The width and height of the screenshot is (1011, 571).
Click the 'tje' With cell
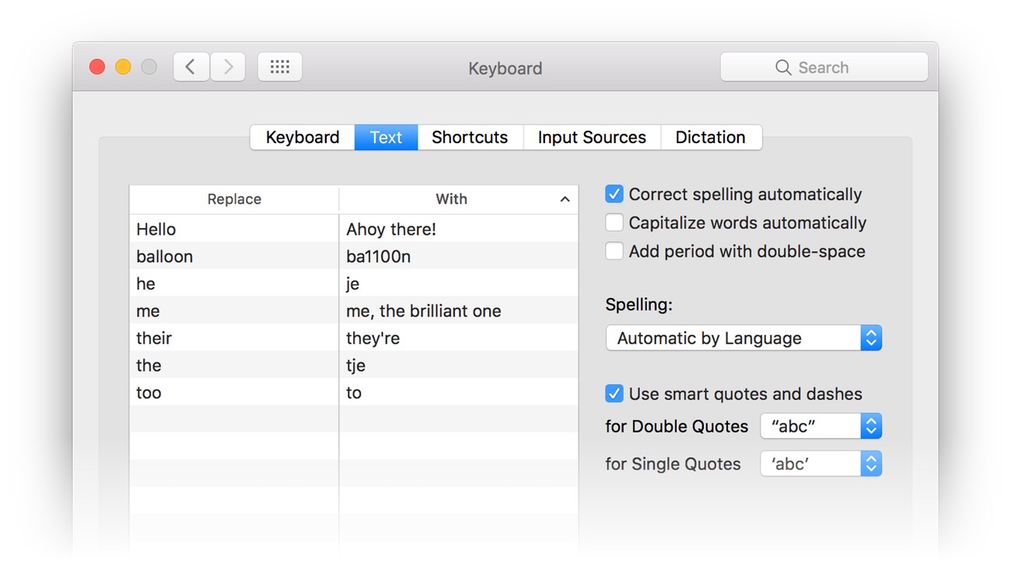pyautogui.click(x=459, y=365)
